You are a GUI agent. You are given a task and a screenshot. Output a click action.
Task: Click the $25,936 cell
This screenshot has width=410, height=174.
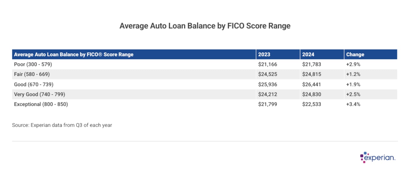[268, 84]
